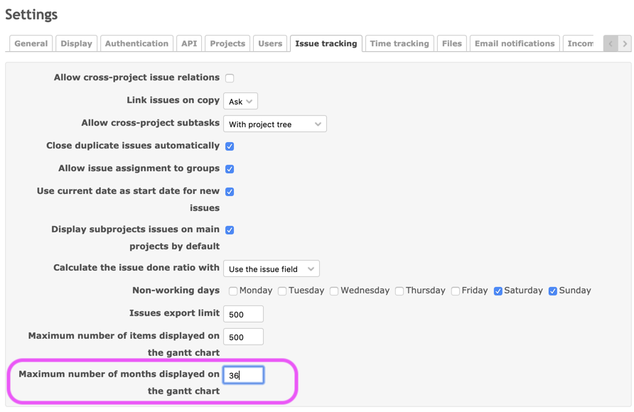The height and width of the screenshot is (412, 634).
Task: Uncheck Saturday as non-working day
Action: pyautogui.click(x=498, y=291)
